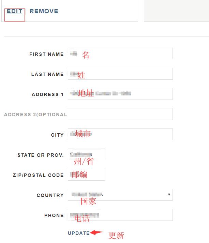Click the LAST NAME label text
Screen dimensions: 209x243
pos(47,74)
